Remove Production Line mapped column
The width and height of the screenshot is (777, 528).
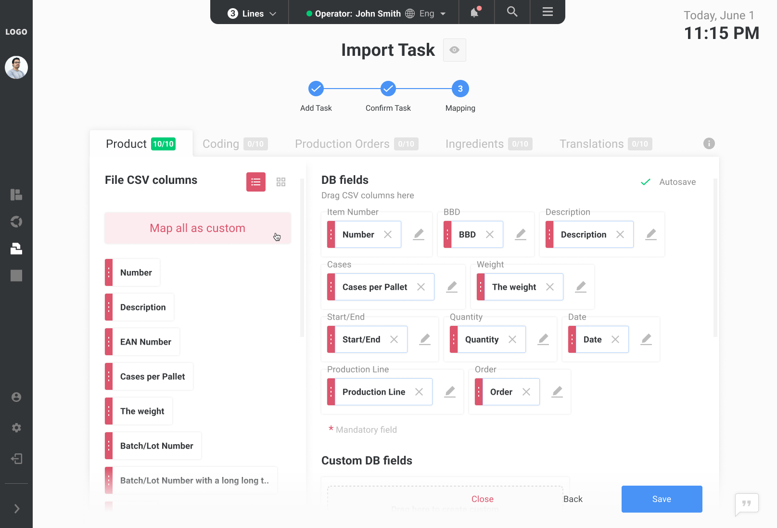click(419, 392)
